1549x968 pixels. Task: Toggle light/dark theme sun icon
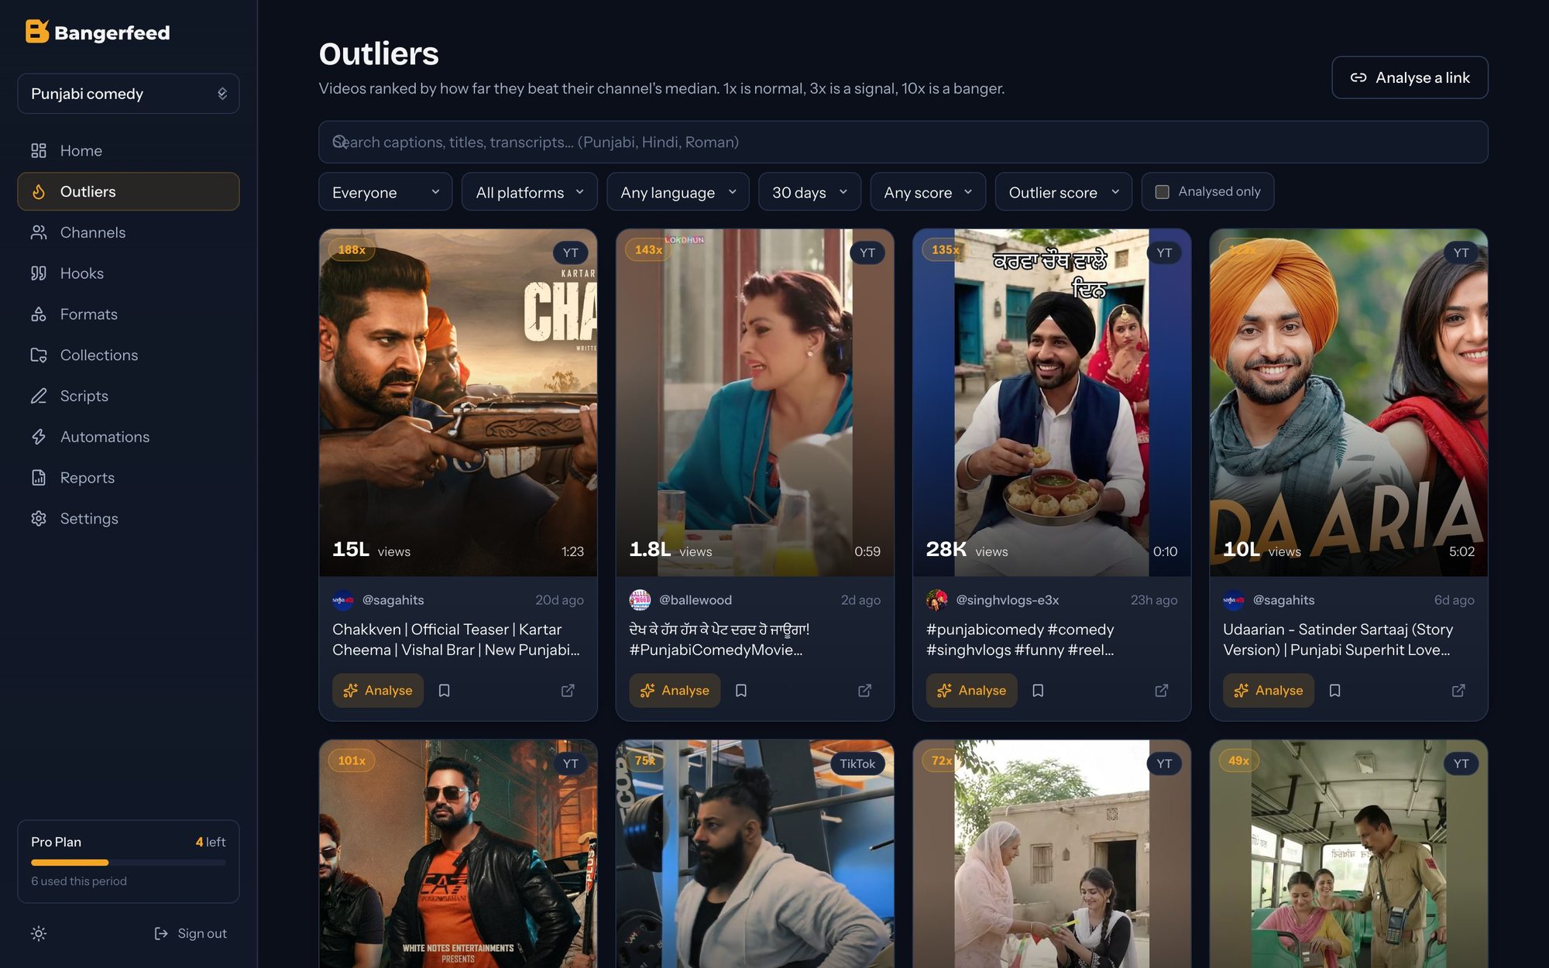pyautogui.click(x=39, y=933)
